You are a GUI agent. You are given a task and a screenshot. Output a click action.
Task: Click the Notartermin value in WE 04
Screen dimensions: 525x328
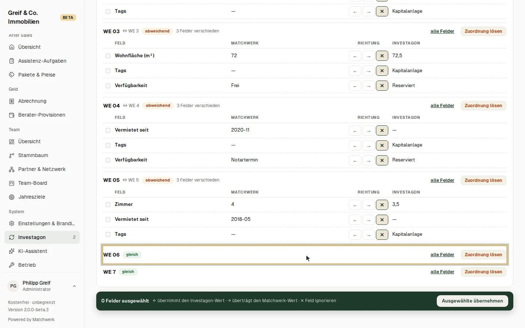coord(245,160)
